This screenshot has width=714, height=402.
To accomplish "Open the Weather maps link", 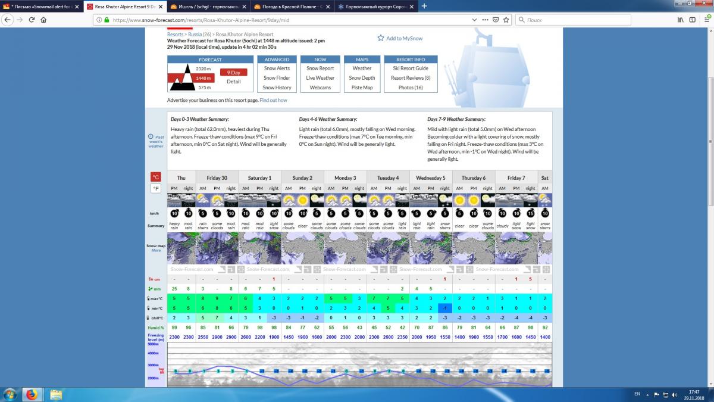I will (x=362, y=68).
